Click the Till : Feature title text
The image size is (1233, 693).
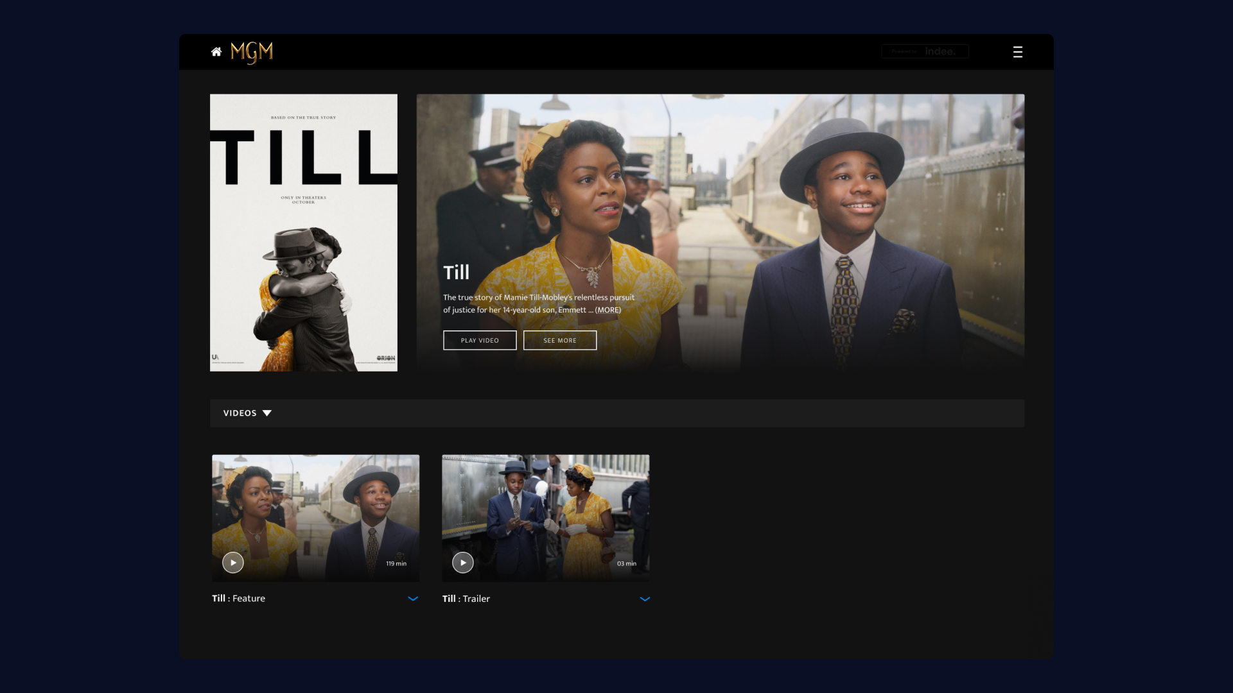[x=238, y=599]
